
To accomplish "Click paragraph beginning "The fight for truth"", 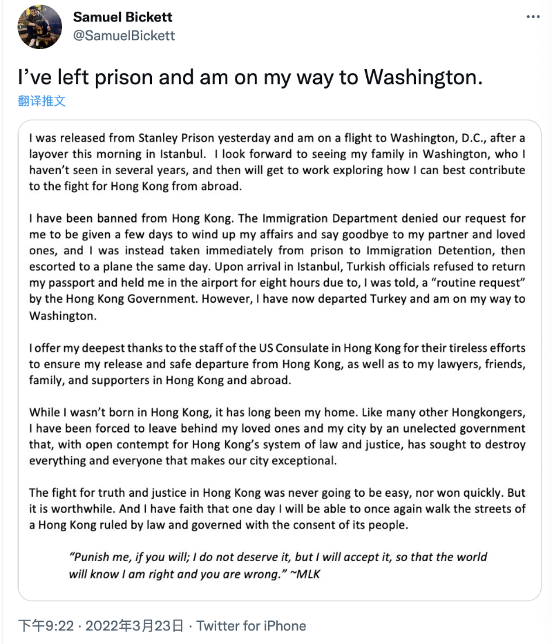I will point(277,509).
